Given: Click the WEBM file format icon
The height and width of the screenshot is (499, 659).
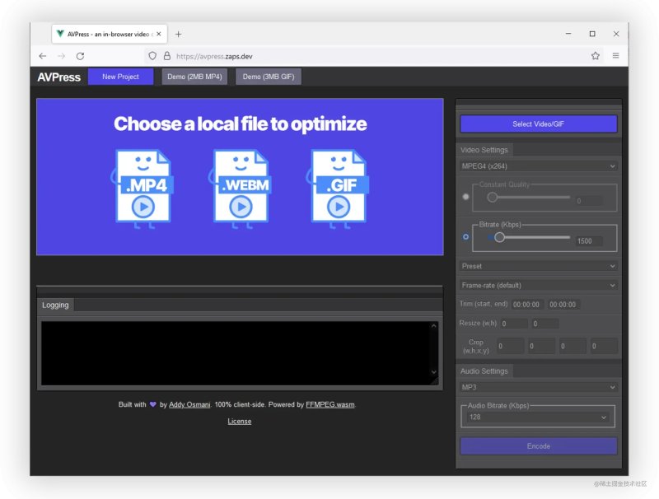Looking at the screenshot, I should pos(241,189).
